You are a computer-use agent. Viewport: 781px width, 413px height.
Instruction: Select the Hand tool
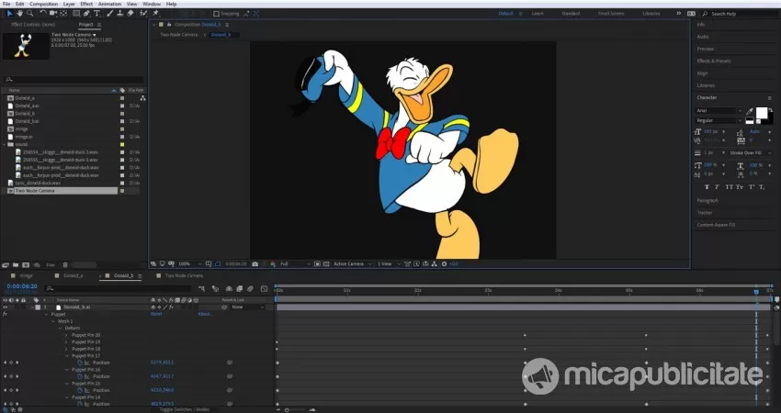[x=19, y=14]
